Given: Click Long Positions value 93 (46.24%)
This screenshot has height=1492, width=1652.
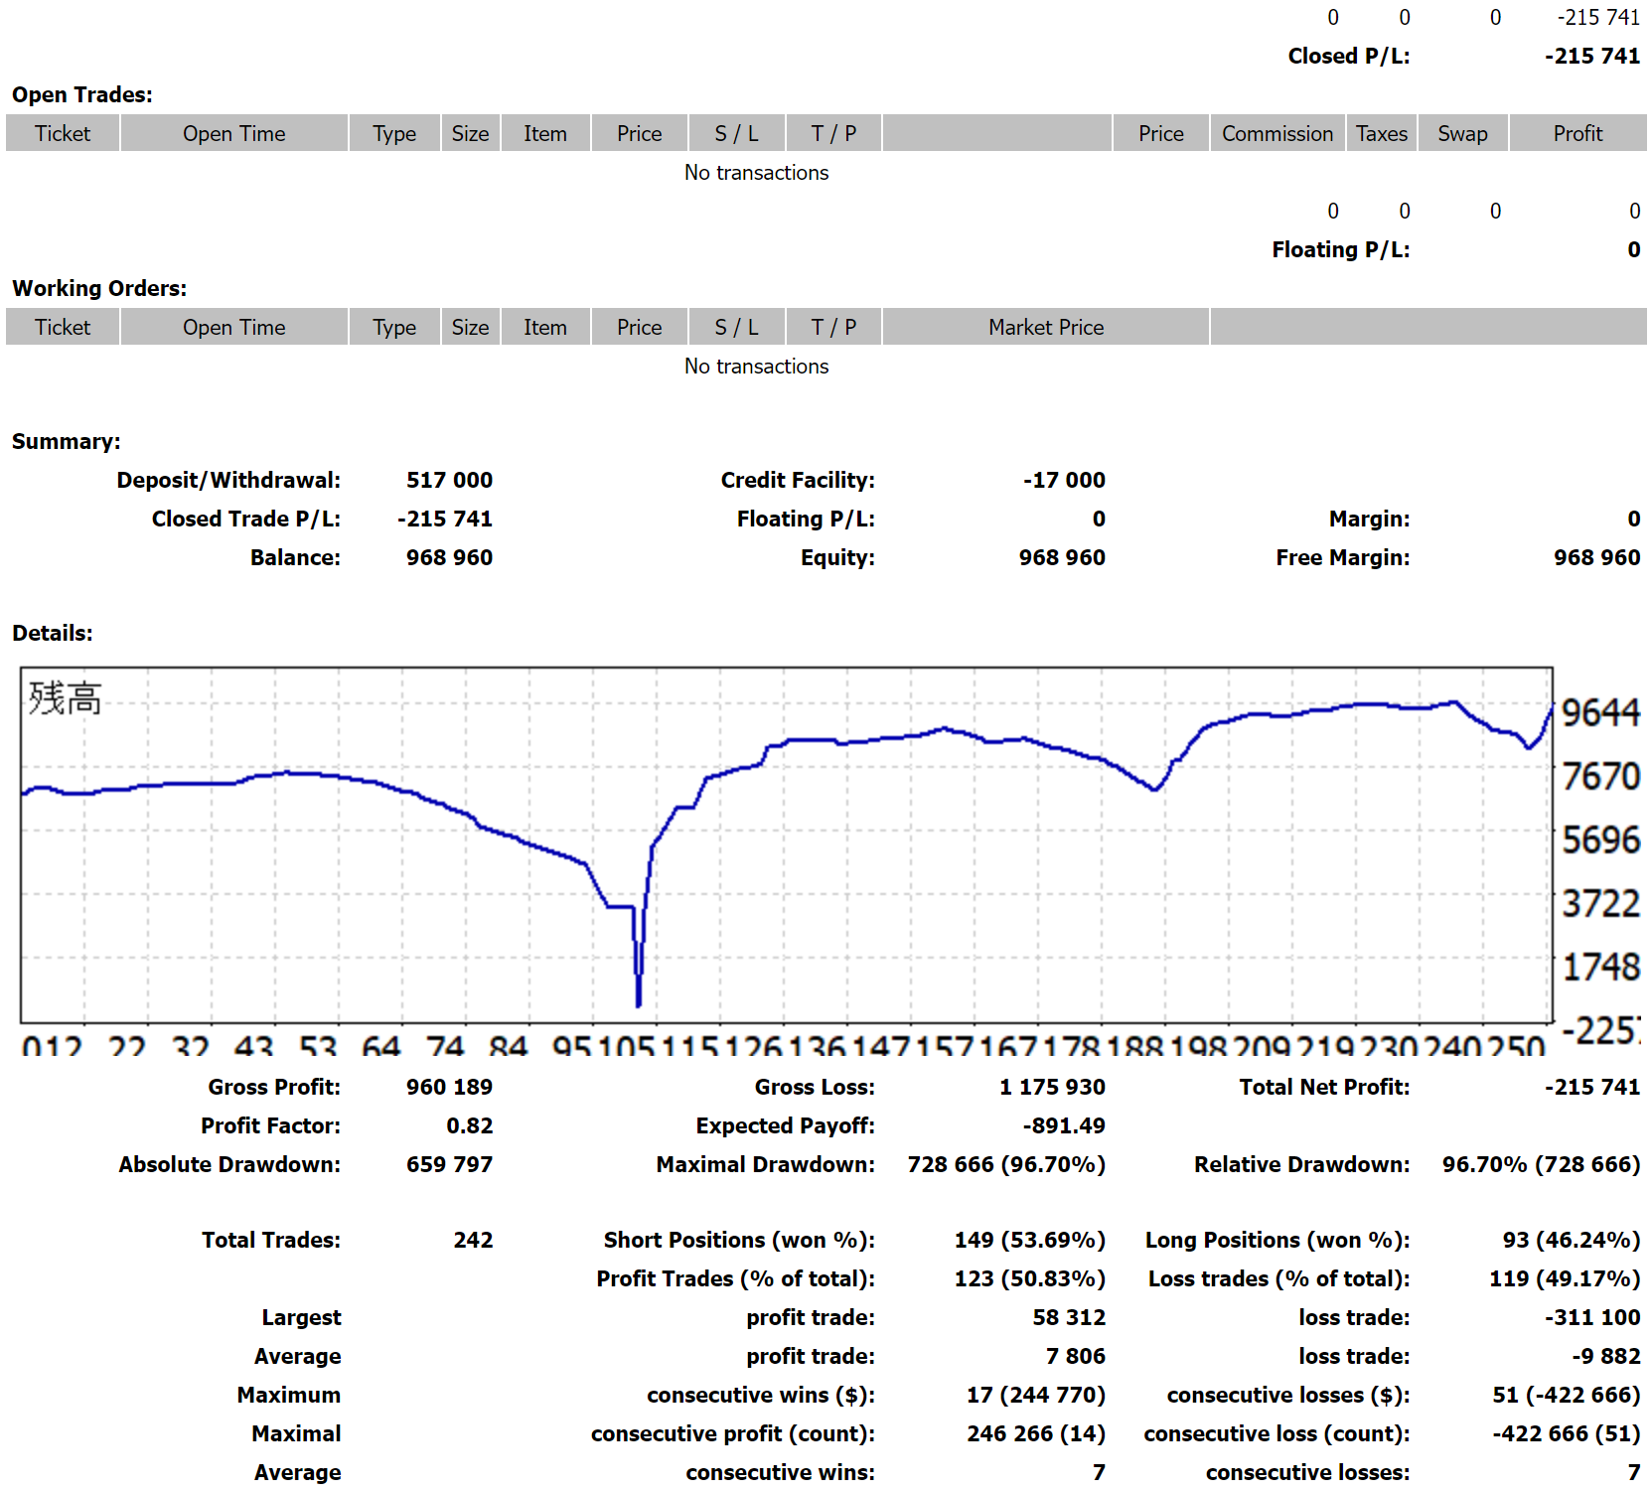Looking at the screenshot, I should (x=1572, y=1240).
